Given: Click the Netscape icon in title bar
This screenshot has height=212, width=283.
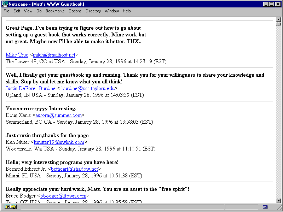Looking at the screenshot, I should [5, 4].
